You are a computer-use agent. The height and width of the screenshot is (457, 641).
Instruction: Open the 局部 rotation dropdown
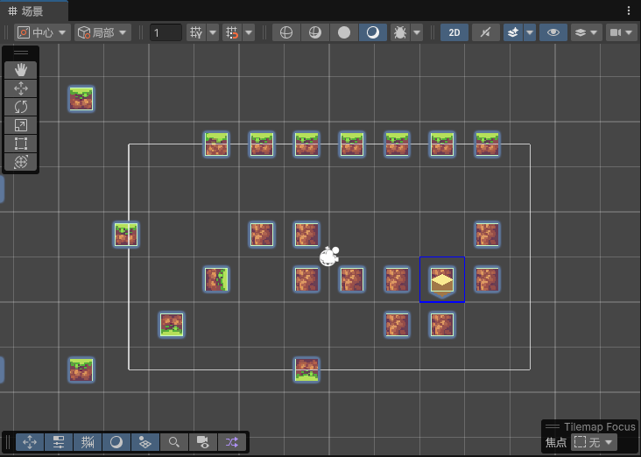point(102,32)
